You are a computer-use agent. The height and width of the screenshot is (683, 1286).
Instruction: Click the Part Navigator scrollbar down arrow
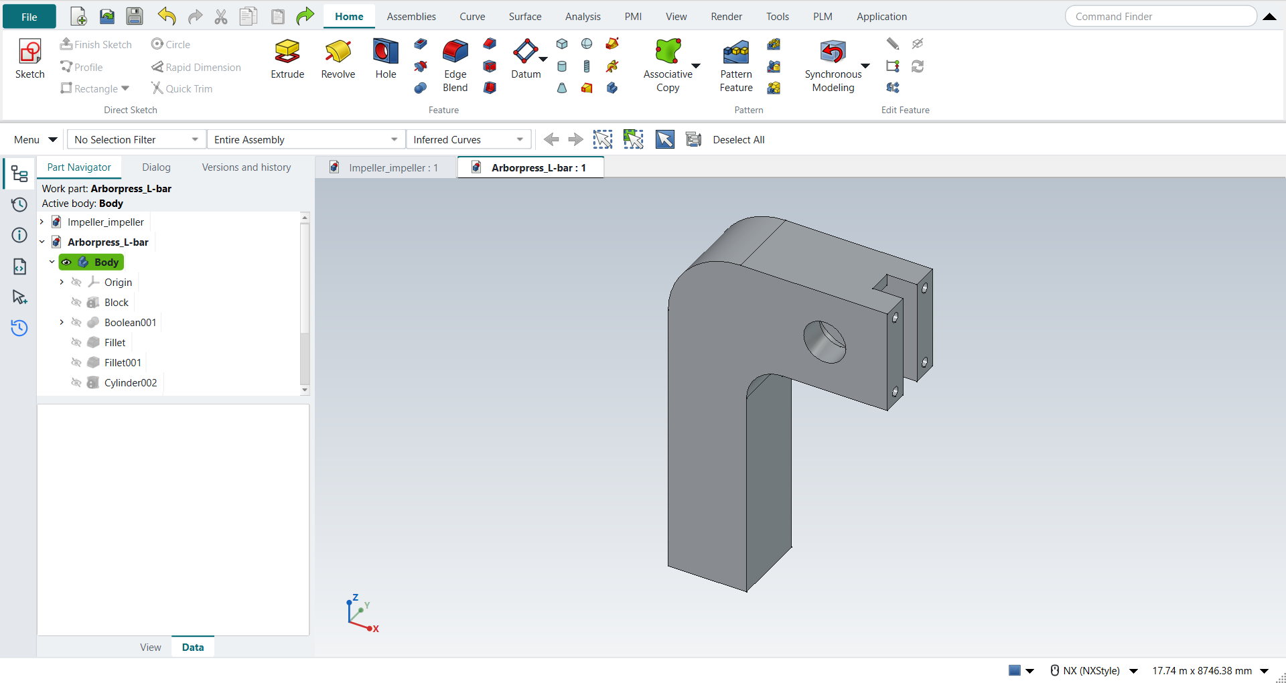tap(305, 390)
